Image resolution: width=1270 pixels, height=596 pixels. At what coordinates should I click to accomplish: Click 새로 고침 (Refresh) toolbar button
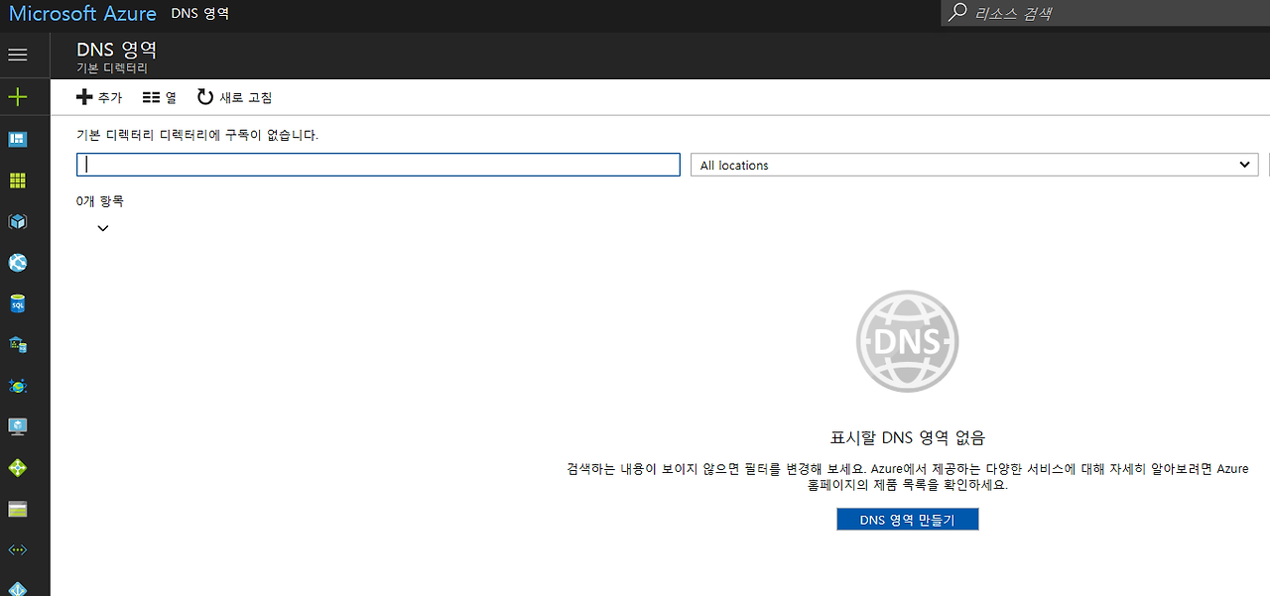[x=234, y=97]
